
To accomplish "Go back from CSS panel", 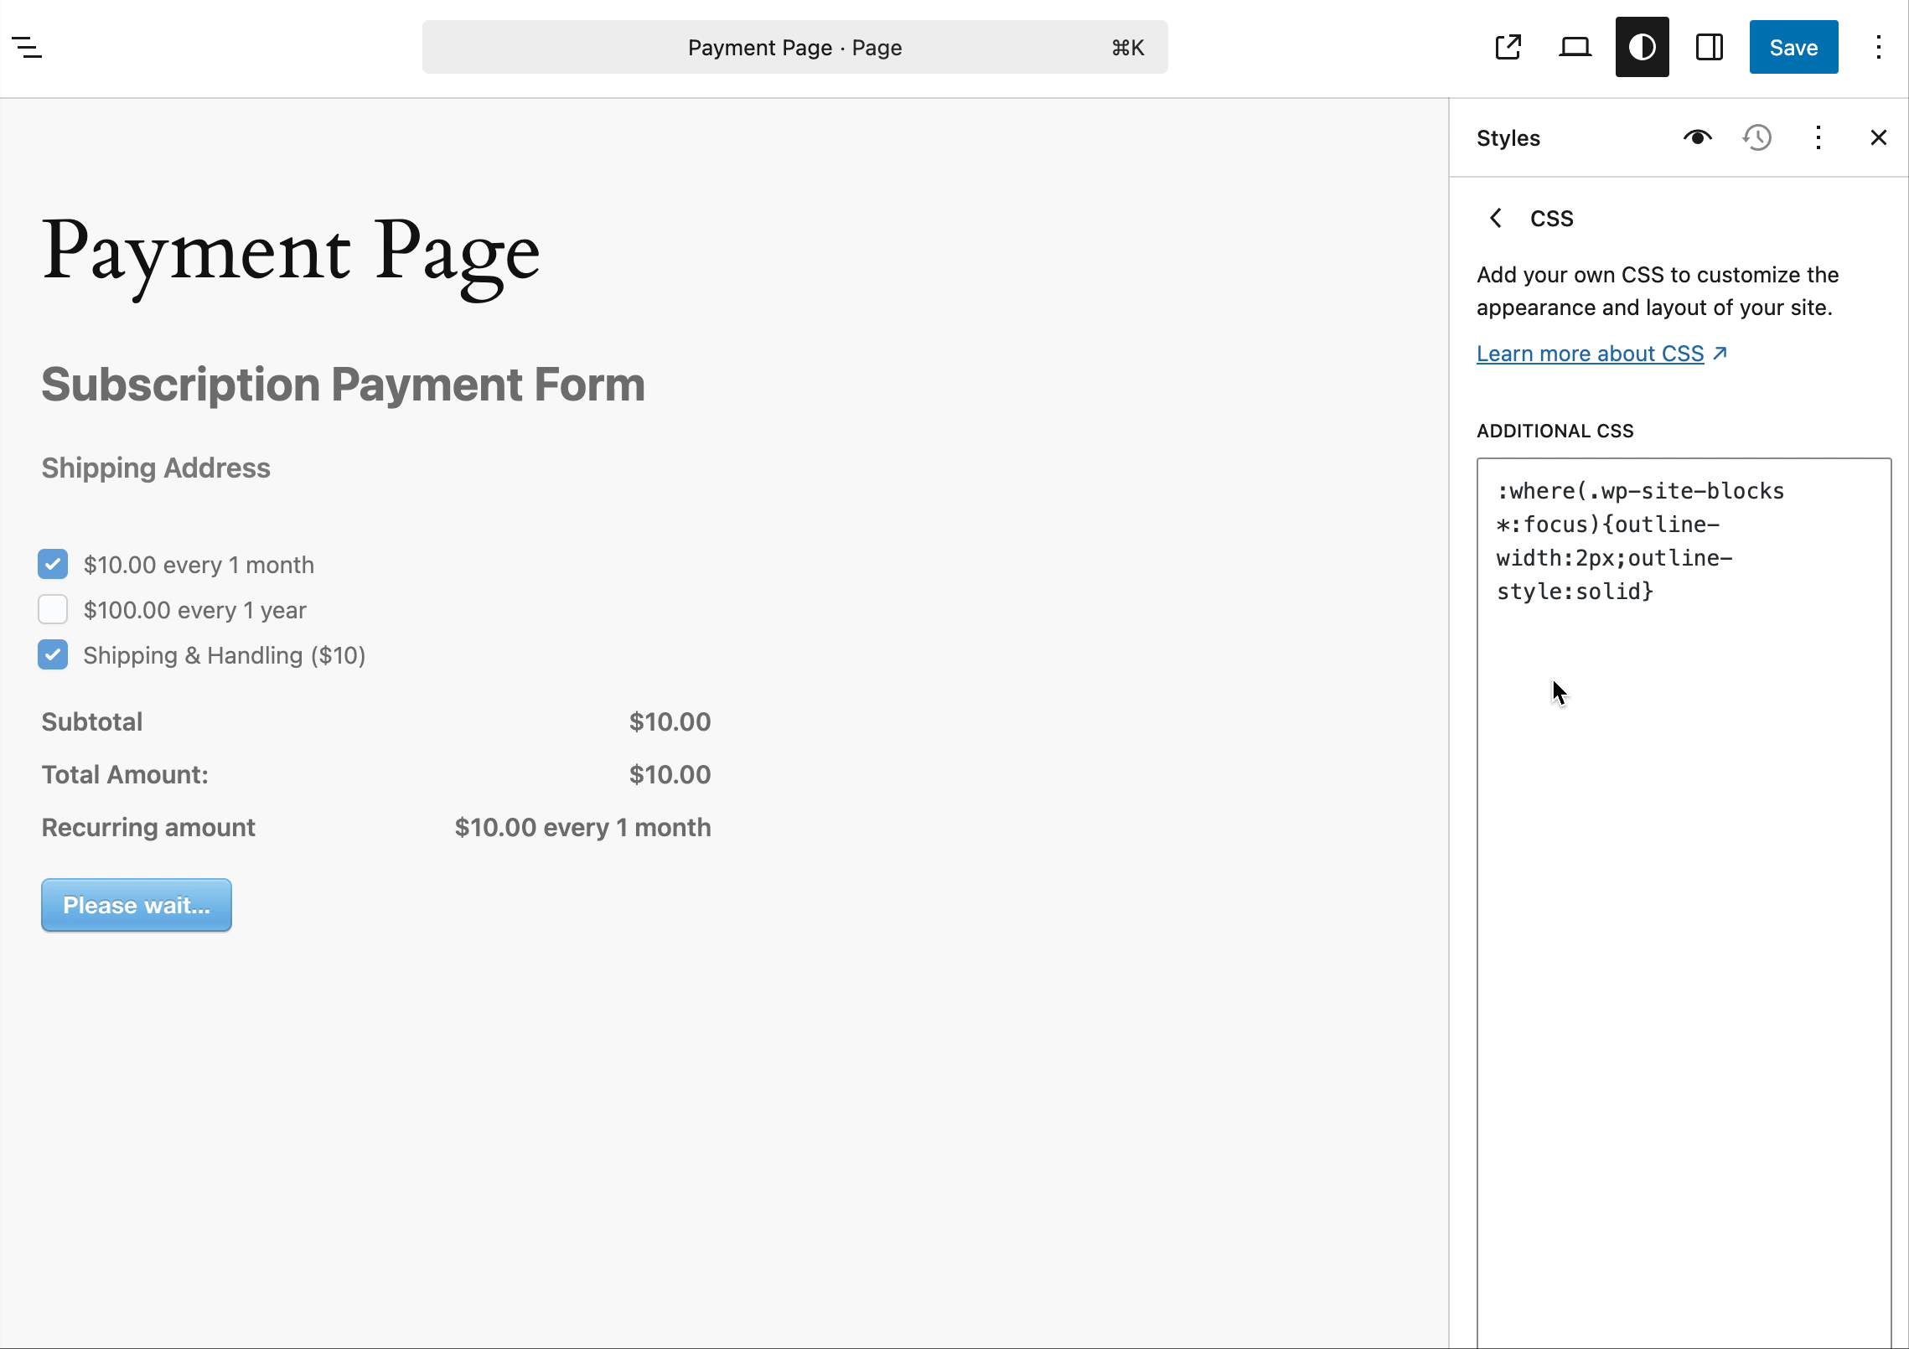I will (x=1496, y=219).
